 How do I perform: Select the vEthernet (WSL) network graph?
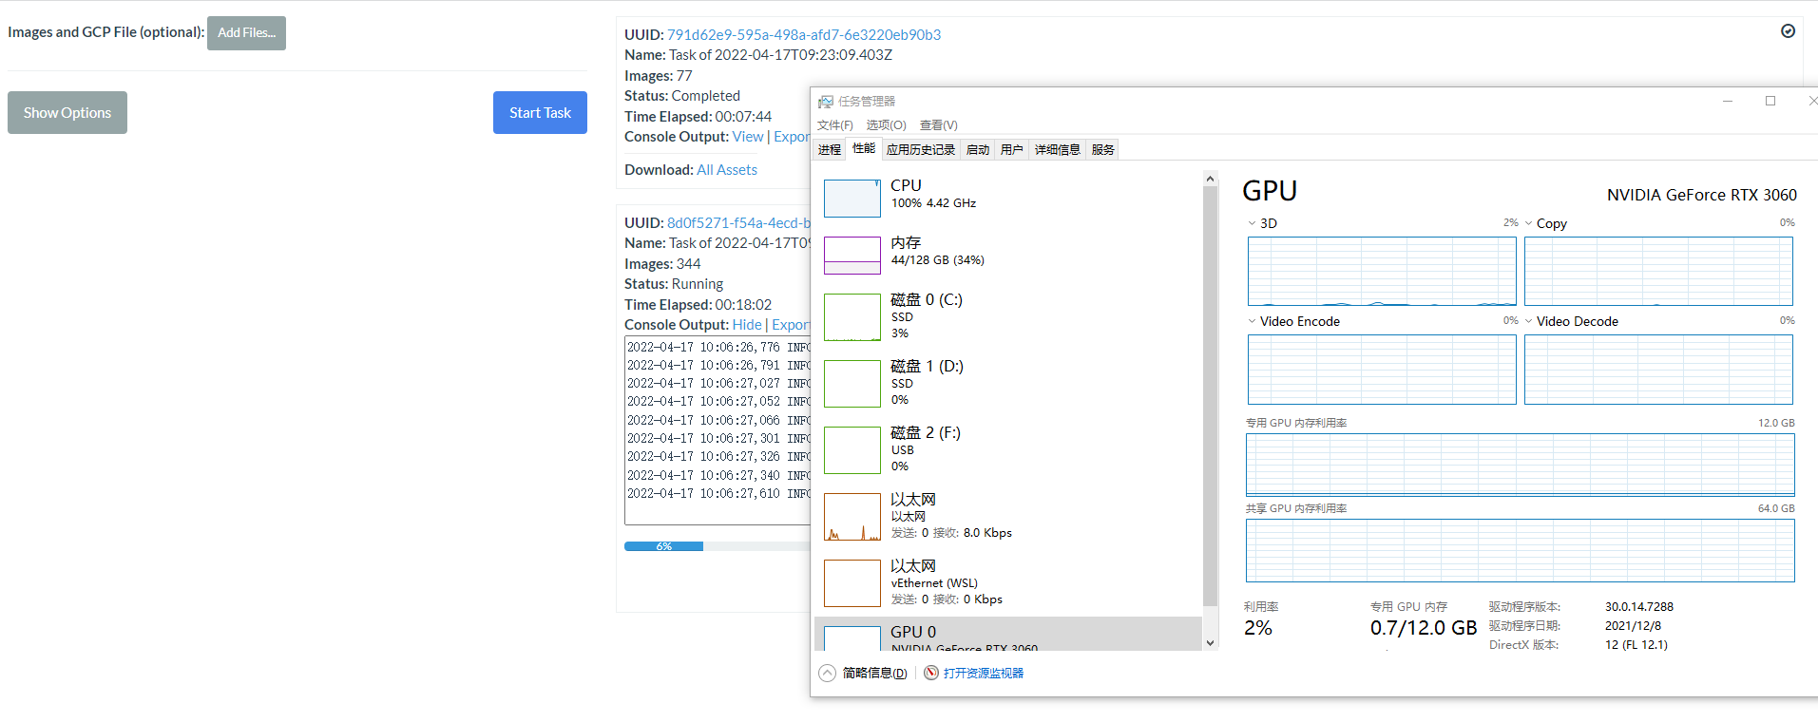pyautogui.click(x=852, y=583)
